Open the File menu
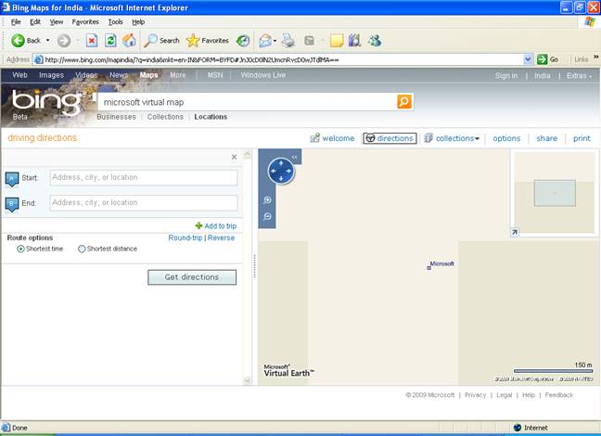The height and width of the screenshot is (436, 601). pyautogui.click(x=16, y=22)
